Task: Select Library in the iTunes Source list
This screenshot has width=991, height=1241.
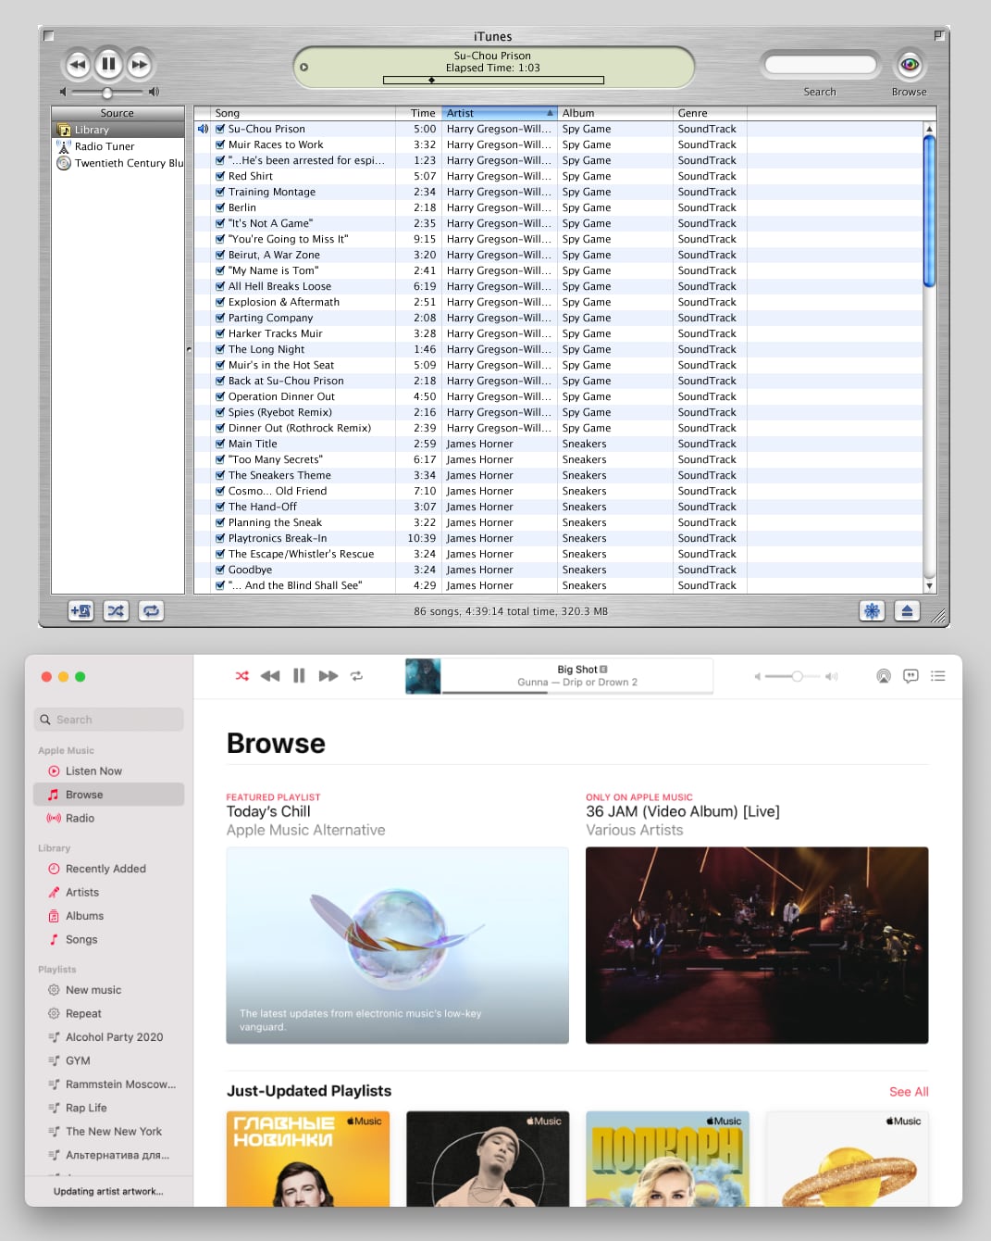Action: [x=118, y=130]
